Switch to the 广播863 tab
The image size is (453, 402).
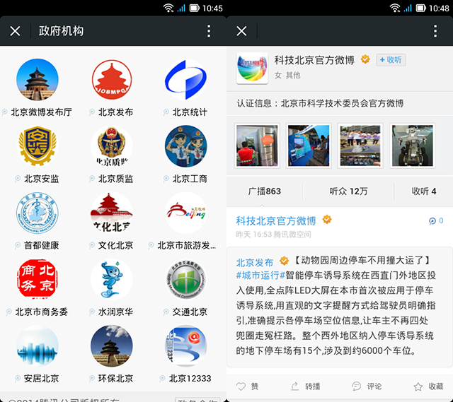tap(264, 191)
